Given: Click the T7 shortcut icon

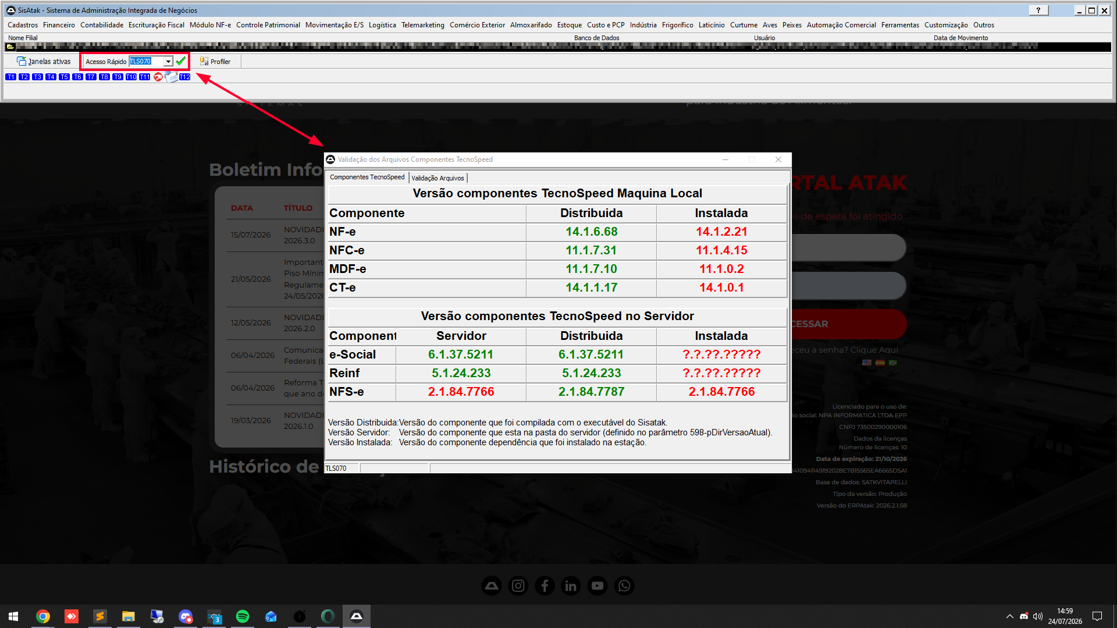Looking at the screenshot, I should click(x=91, y=77).
